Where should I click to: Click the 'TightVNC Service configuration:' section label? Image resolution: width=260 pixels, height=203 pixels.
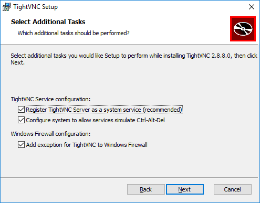(x=50, y=99)
